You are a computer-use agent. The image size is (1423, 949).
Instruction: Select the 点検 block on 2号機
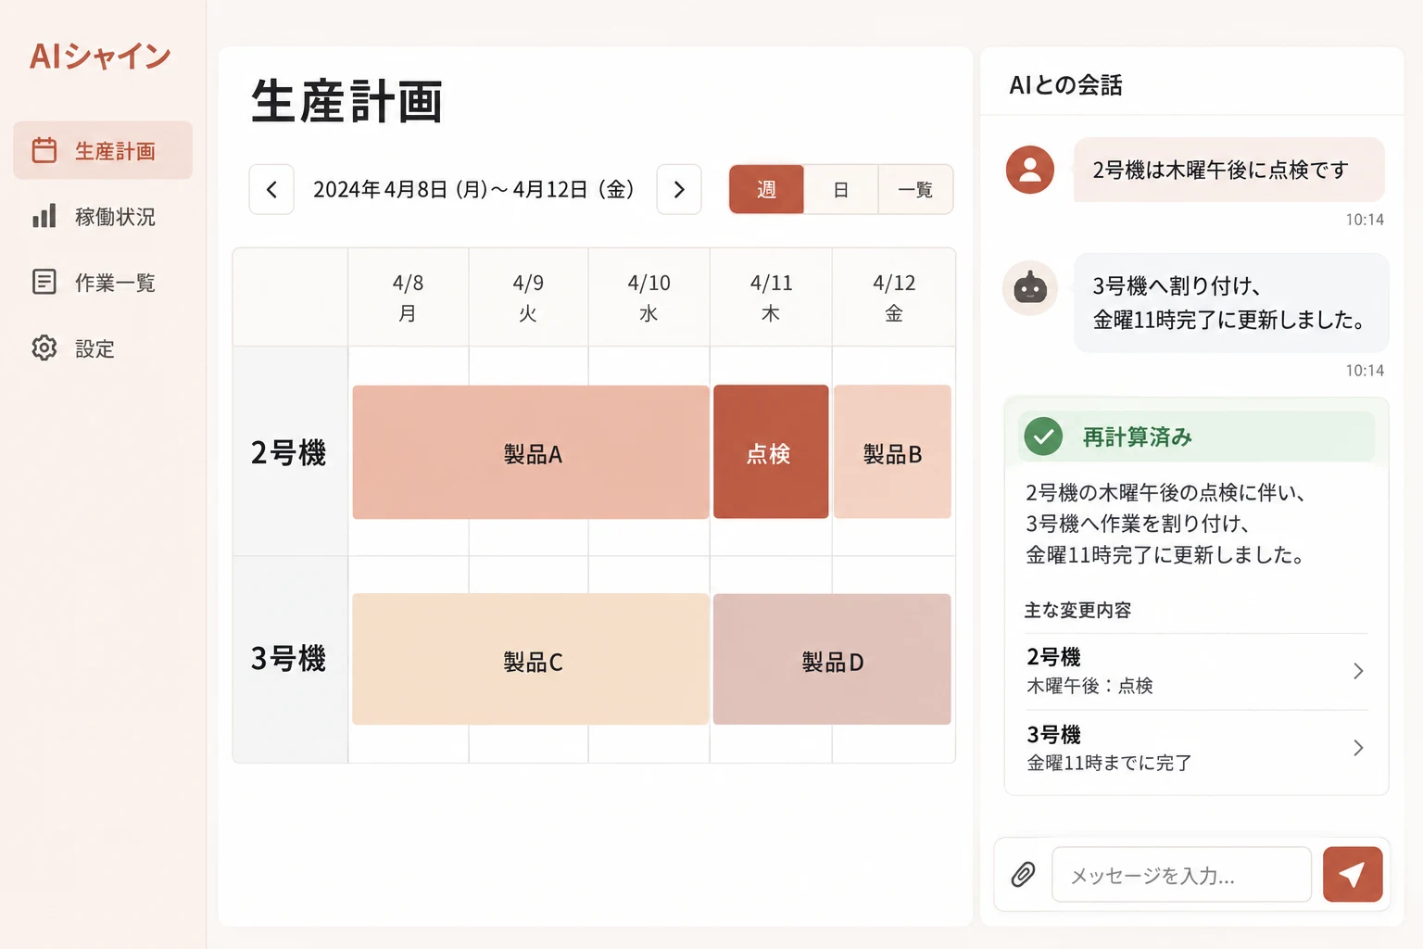point(771,452)
